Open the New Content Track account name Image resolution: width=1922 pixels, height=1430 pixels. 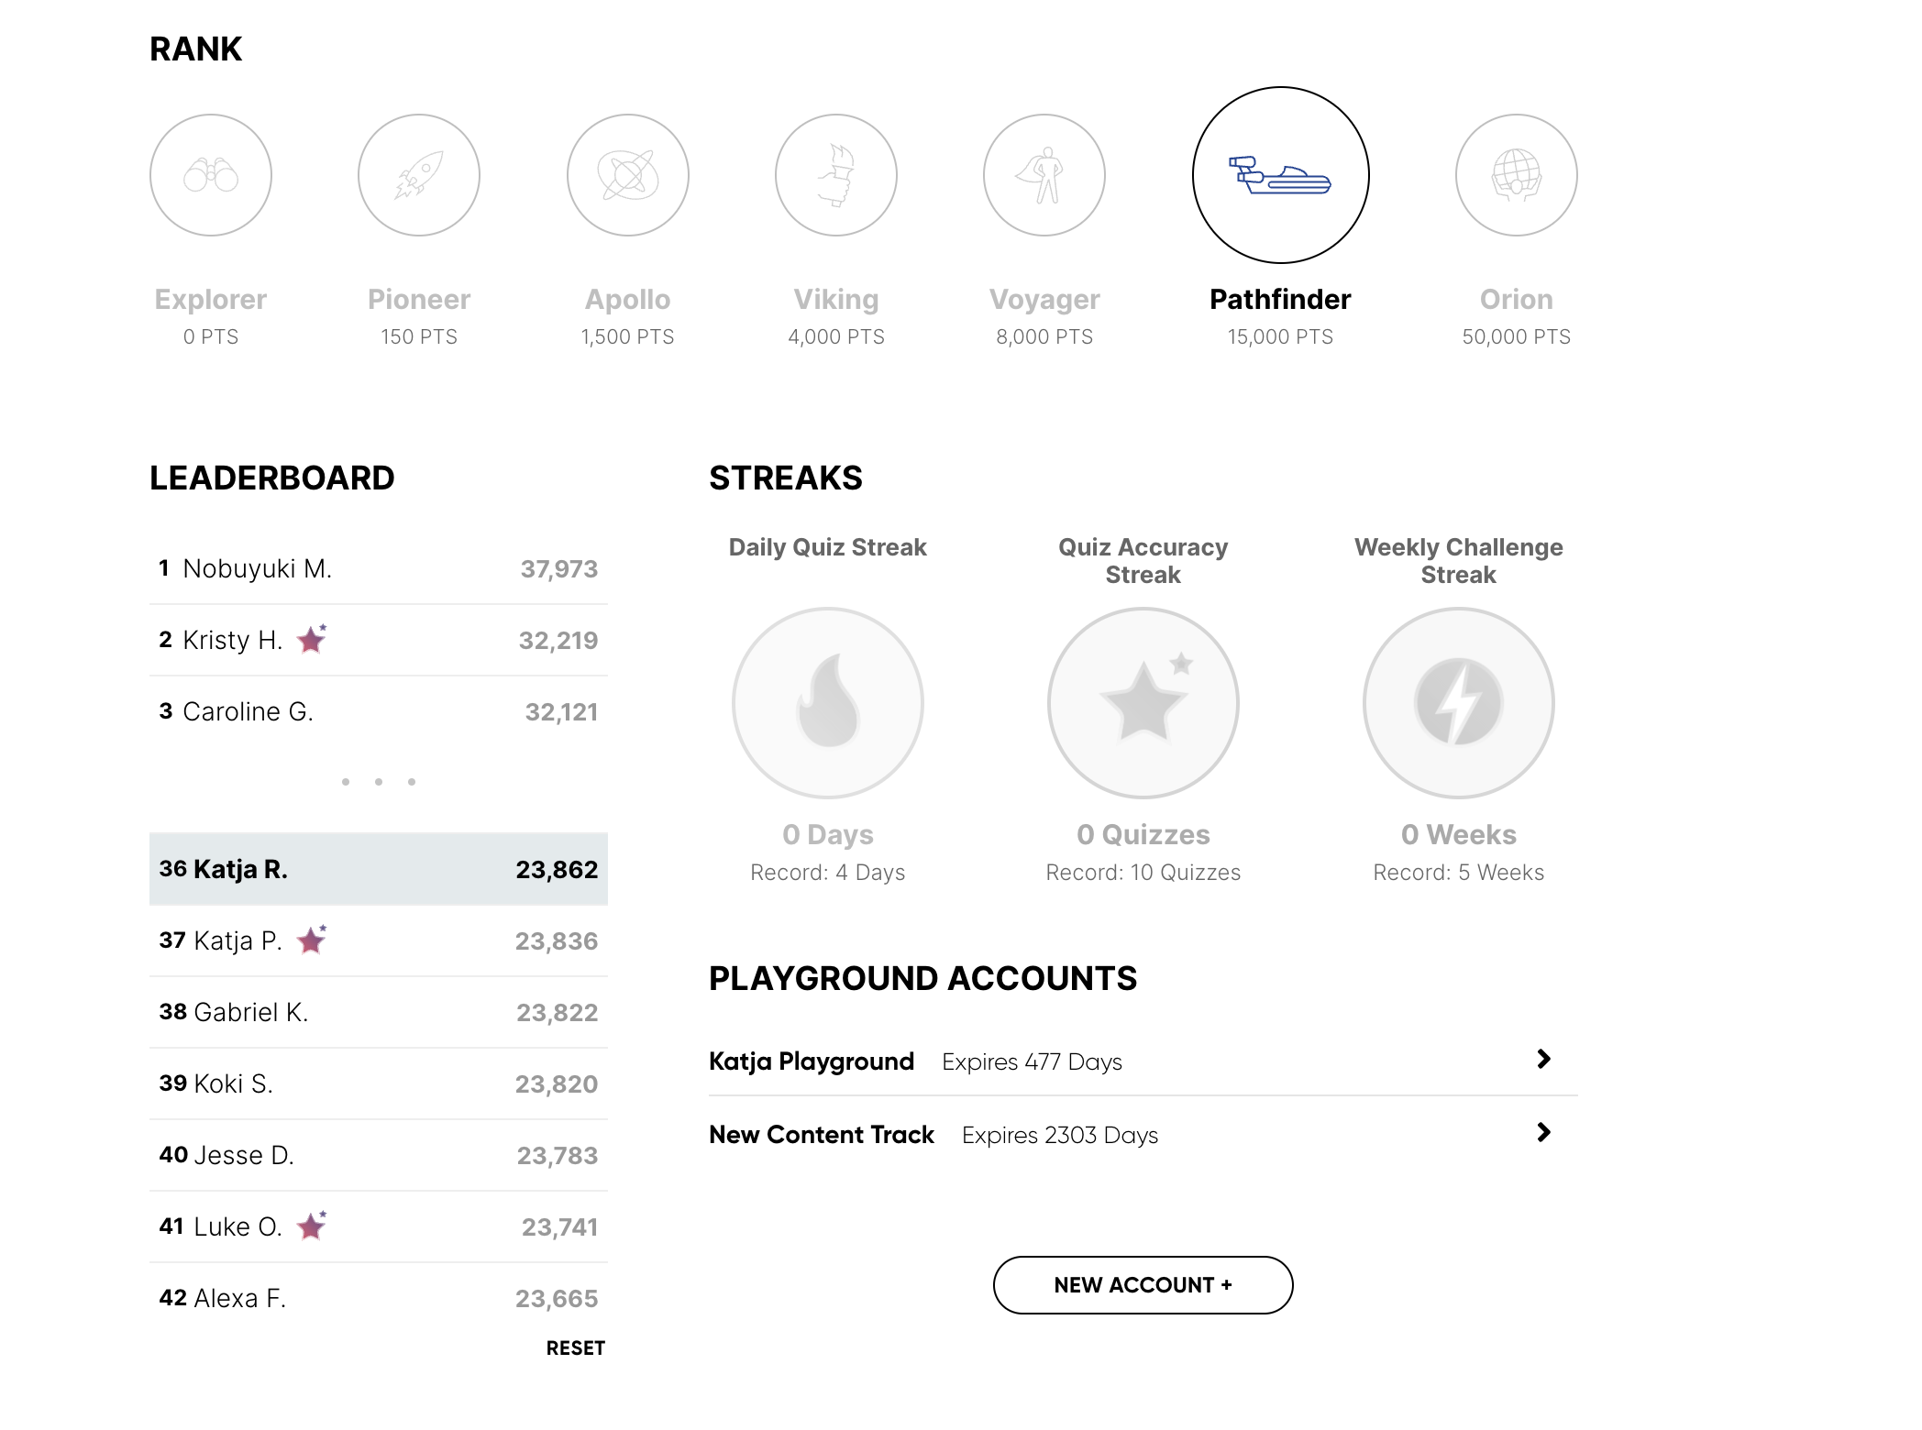point(822,1135)
